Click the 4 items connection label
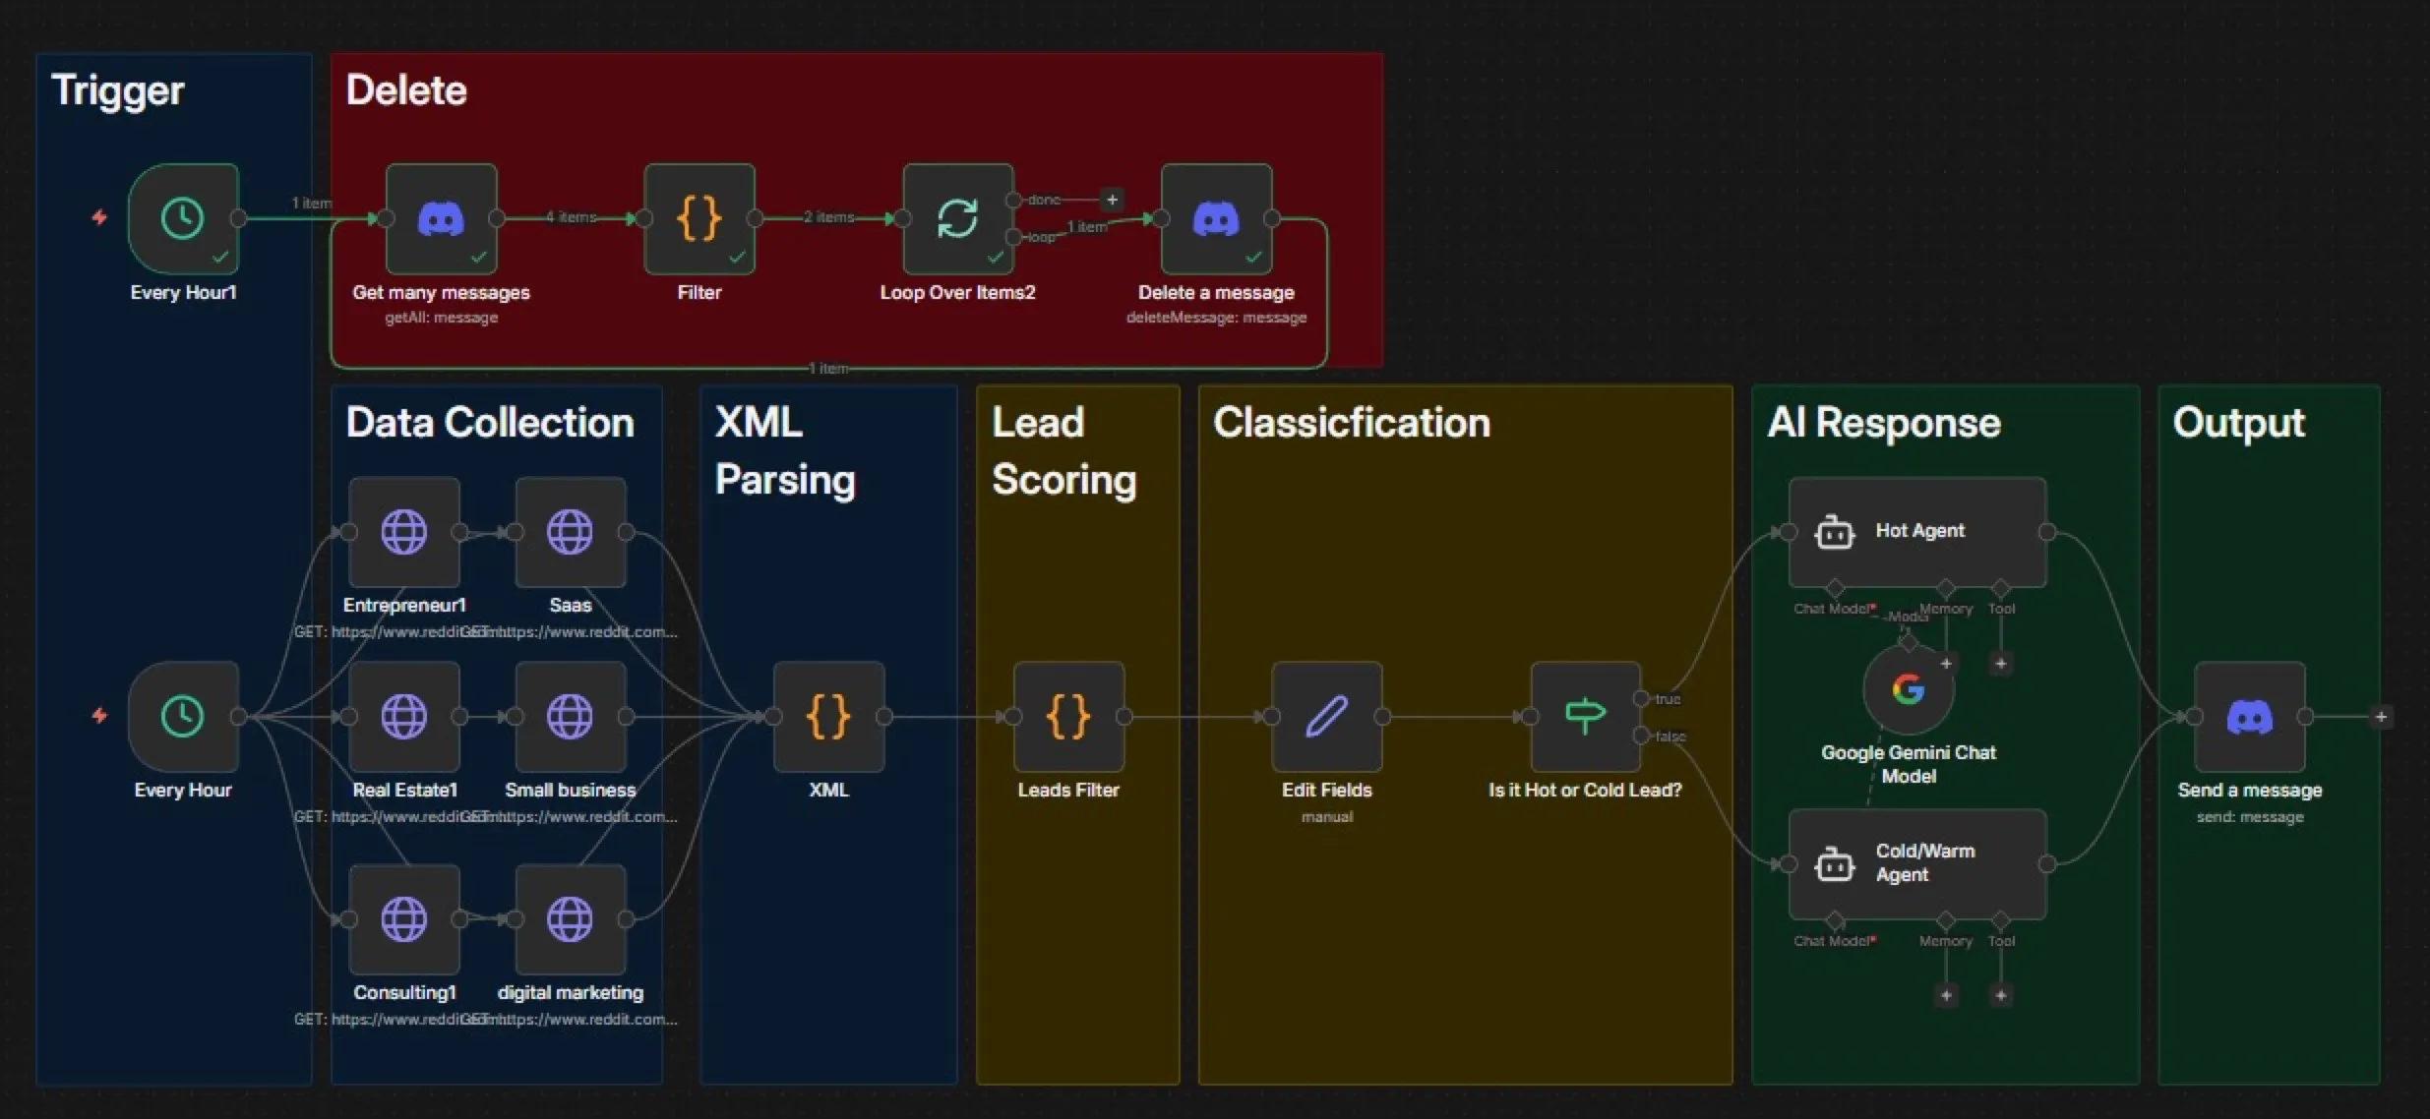Viewport: 2430px width, 1119px height. [572, 217]
